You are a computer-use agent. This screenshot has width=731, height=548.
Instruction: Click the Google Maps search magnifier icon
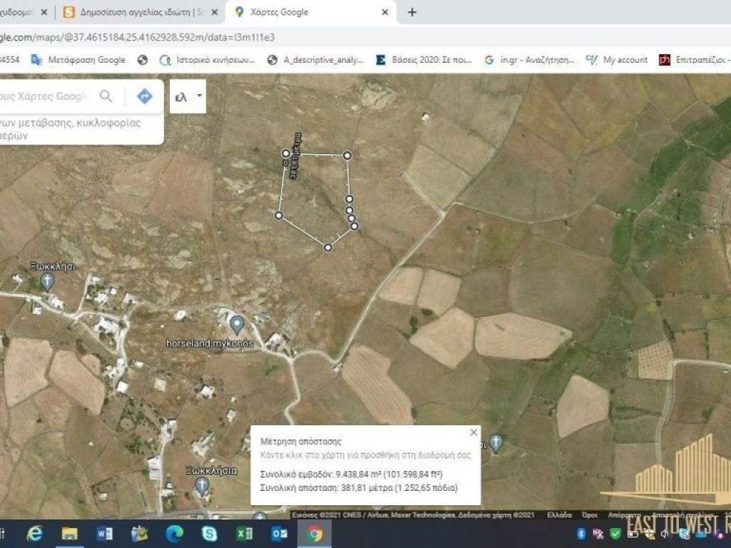tap(106, 96)
